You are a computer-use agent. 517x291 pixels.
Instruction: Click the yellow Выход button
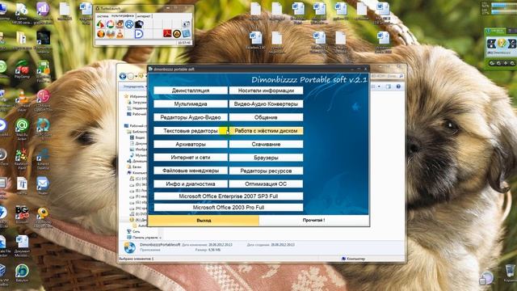tap(204, 221)
